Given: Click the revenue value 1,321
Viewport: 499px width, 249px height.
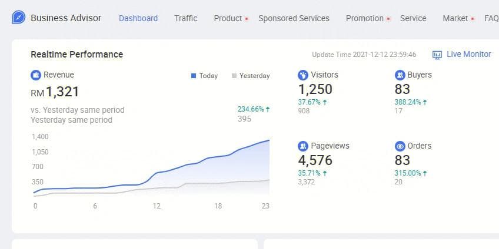Looking at the screenshot, I should (x=62, y=92).
